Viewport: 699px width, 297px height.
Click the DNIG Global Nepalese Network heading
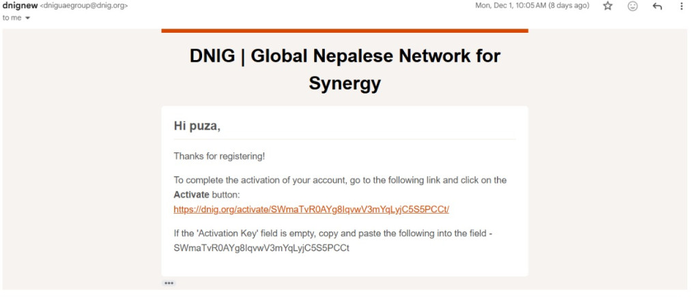coord(345,56)
